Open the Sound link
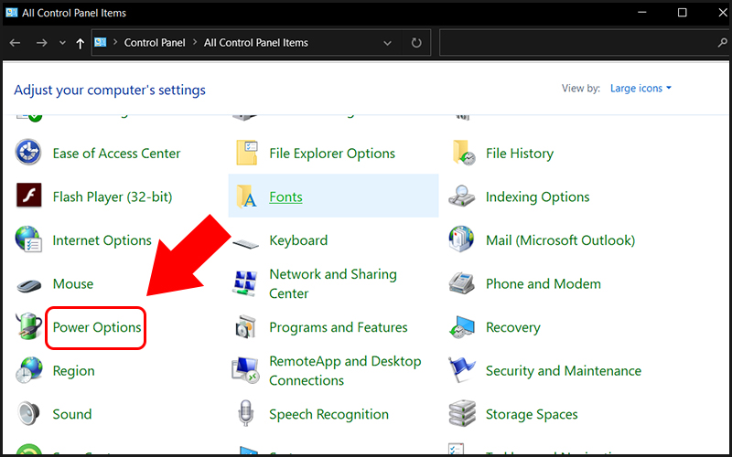The width and height of the screenshot is (732, 457). pos(72,414)
